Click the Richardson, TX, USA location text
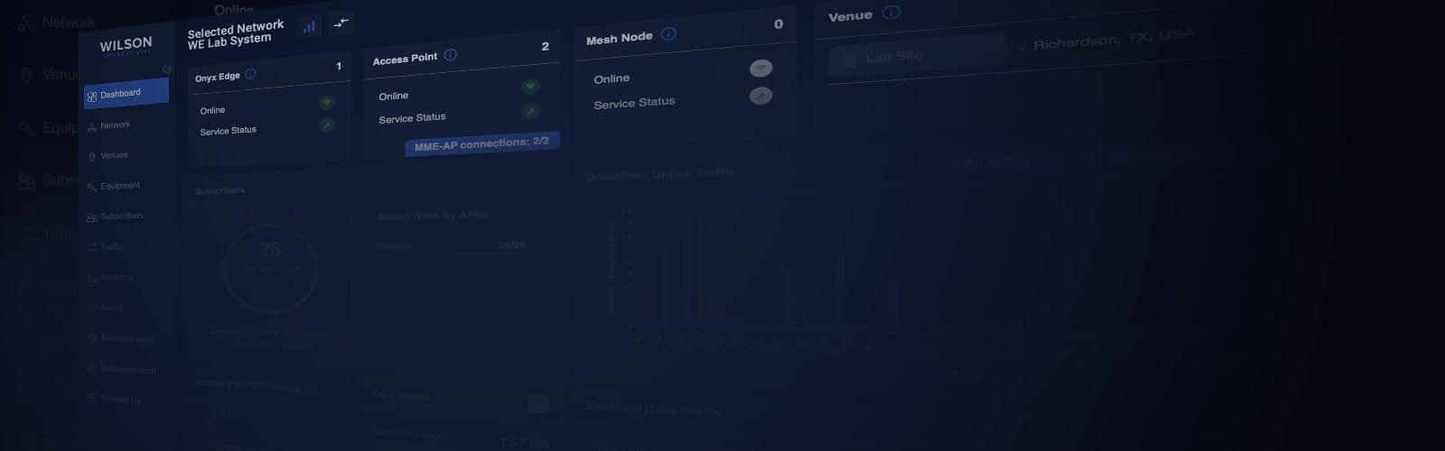The width and height of the screenshot is (1445, 451). (x=1113, y=39)
